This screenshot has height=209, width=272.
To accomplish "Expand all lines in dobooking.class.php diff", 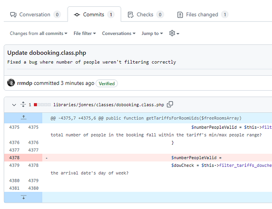I will 23,104.
